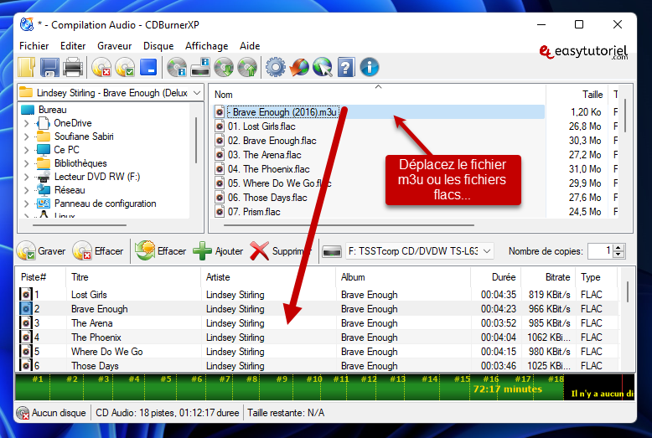The width and height of the screenshot is (652, 438).
Task: Select the Brave Enough (2016).m3u file
Action: pyautogui.click(x=284, y=112)
